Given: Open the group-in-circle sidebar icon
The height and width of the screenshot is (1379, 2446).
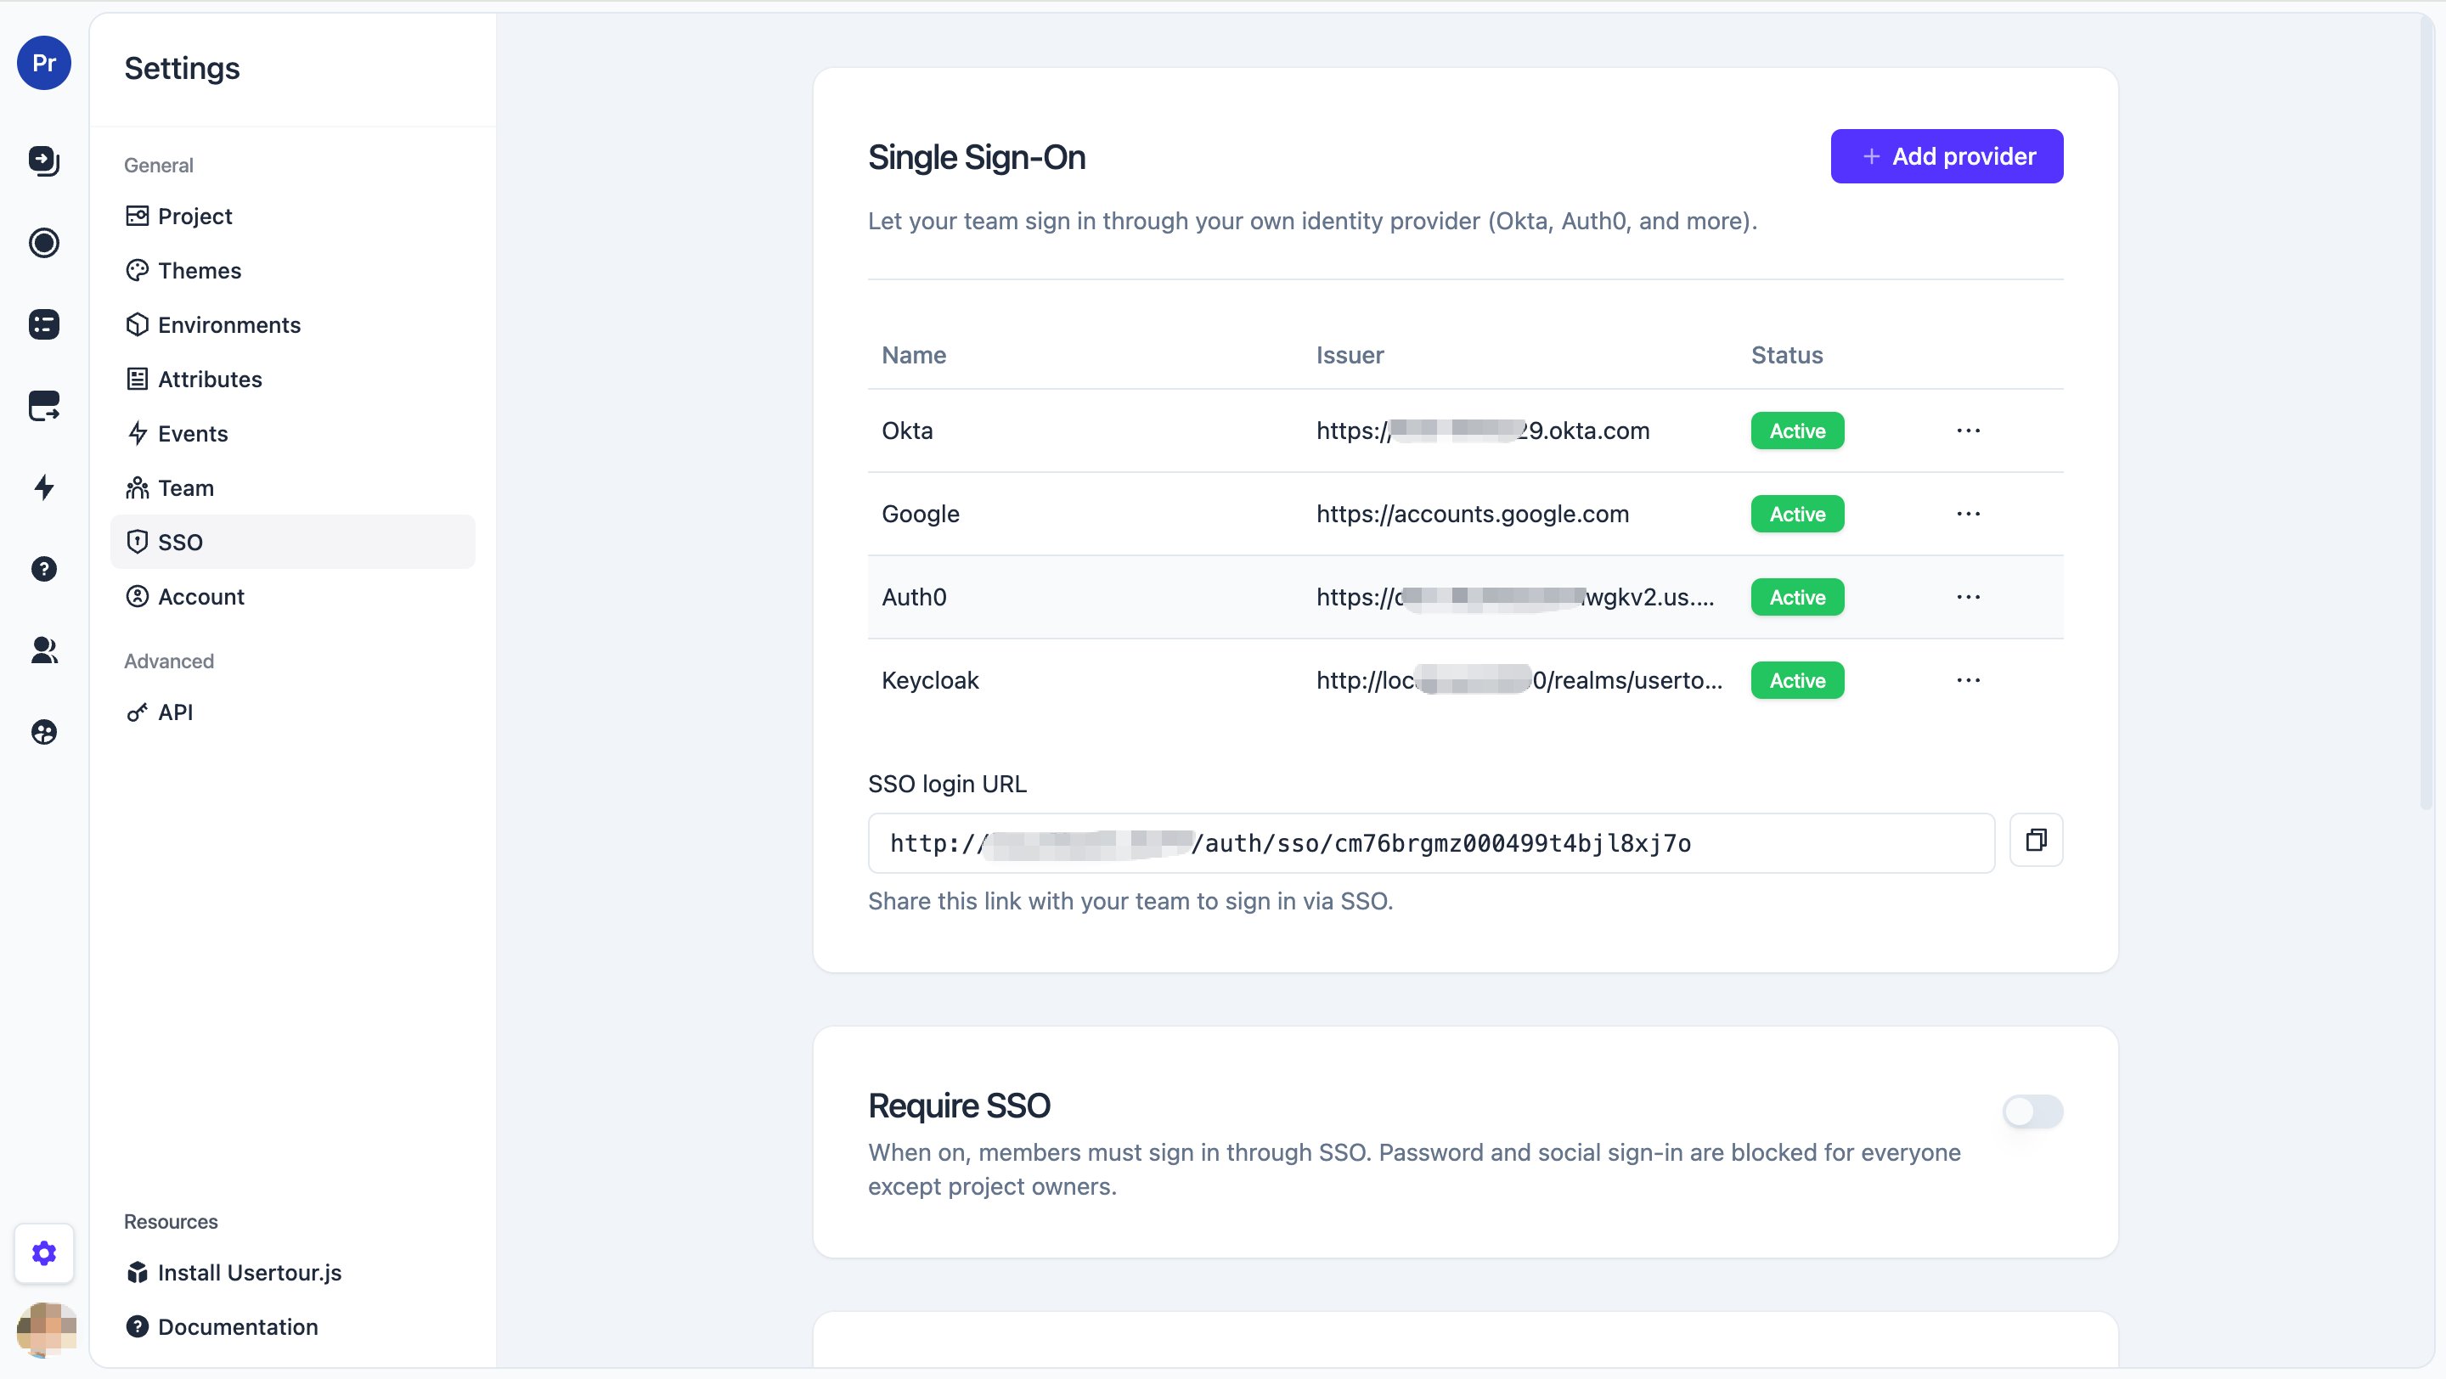Looking at the screenshot, I should click(x=43, y=732).
